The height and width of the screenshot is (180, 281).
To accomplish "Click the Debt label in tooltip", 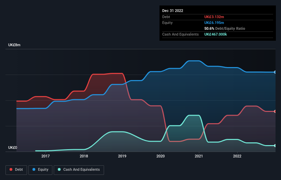I will (x=166, y=17).
